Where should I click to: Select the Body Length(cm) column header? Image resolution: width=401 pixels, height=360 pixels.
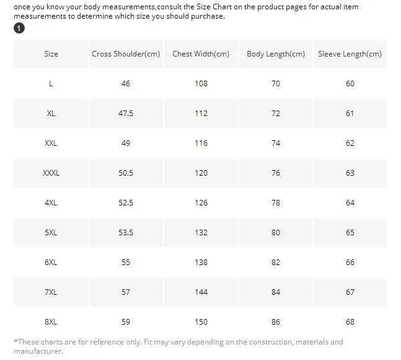[276, 54]
